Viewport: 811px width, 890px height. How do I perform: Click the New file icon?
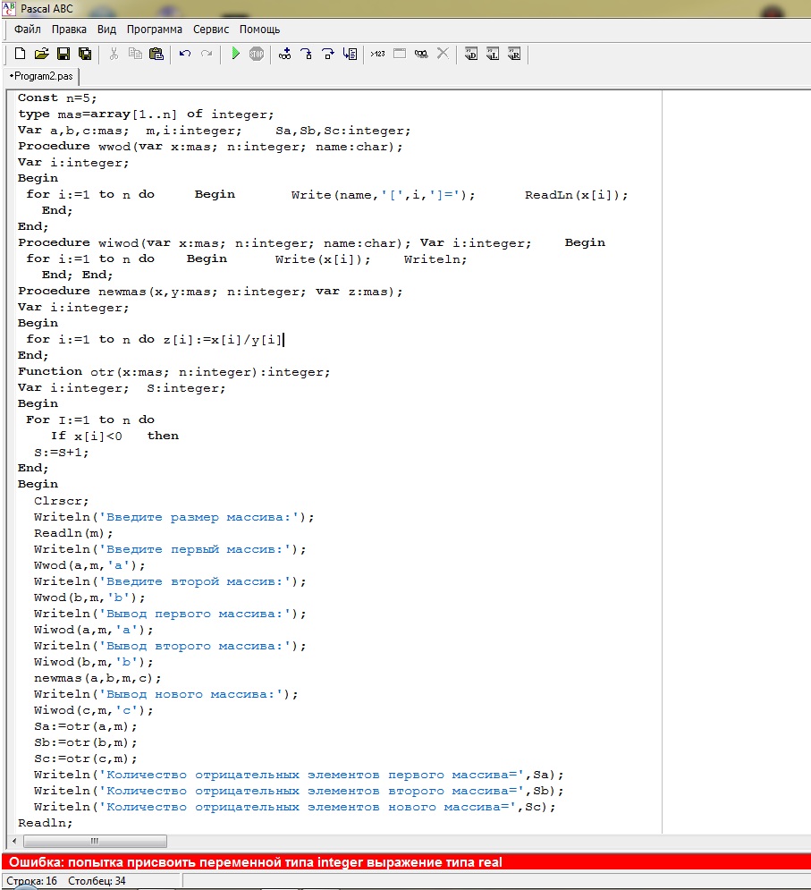[20, 54]
